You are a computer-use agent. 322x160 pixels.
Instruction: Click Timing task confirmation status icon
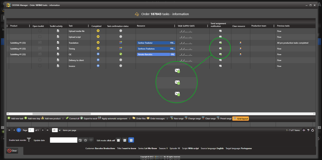pyautogui.click(x=121, y=48)
